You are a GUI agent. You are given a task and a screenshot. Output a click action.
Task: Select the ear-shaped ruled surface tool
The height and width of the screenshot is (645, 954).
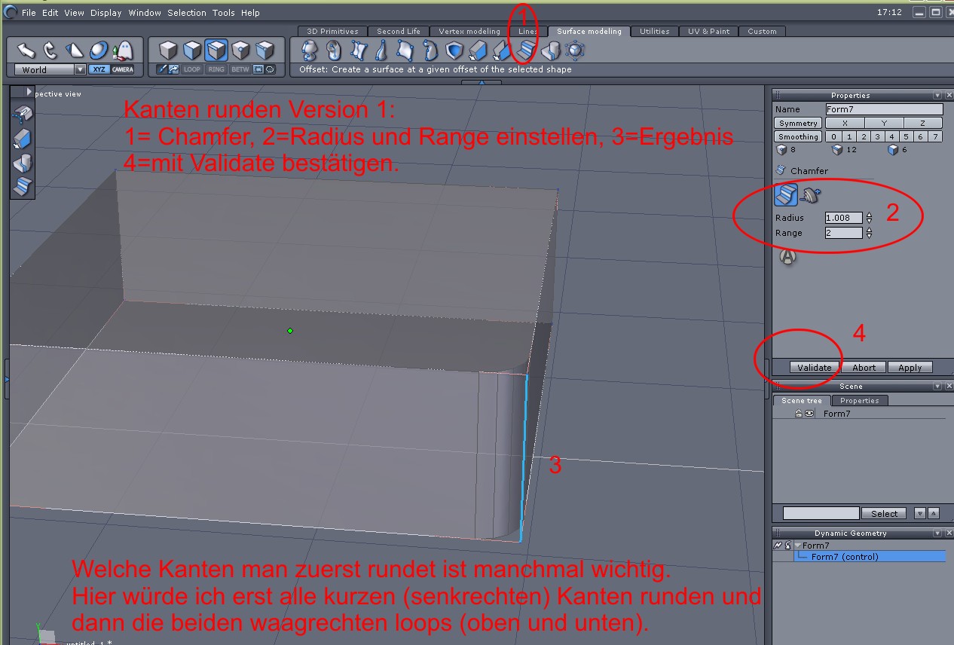(x=332, y=50)
